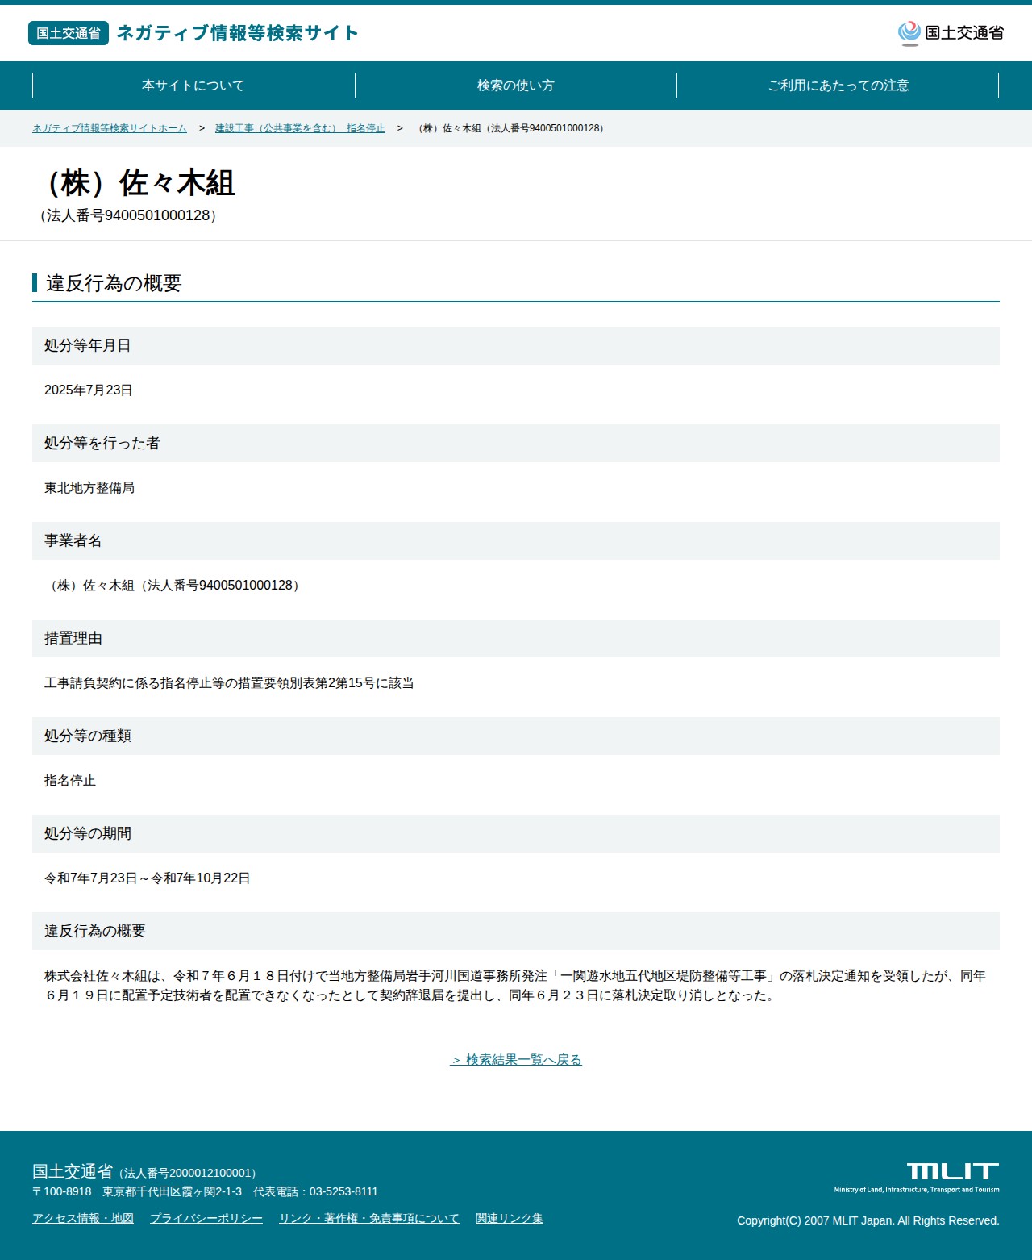
Task: Open プライバシーポリシー footer link
Action: 206,1218
